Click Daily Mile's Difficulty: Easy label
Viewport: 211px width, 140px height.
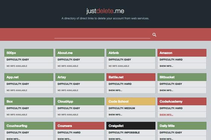[x=171, y=133]
